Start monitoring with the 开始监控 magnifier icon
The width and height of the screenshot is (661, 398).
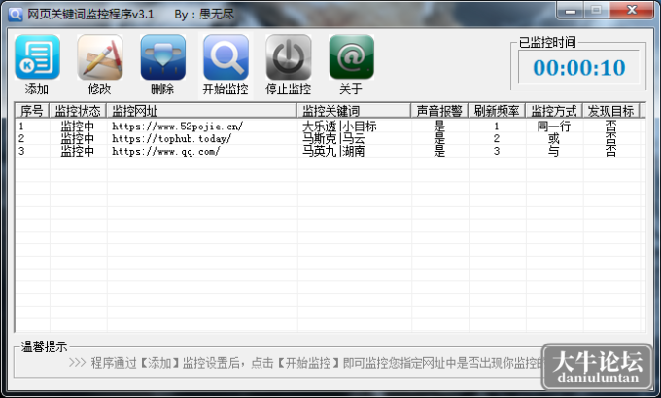click(226, 57)
